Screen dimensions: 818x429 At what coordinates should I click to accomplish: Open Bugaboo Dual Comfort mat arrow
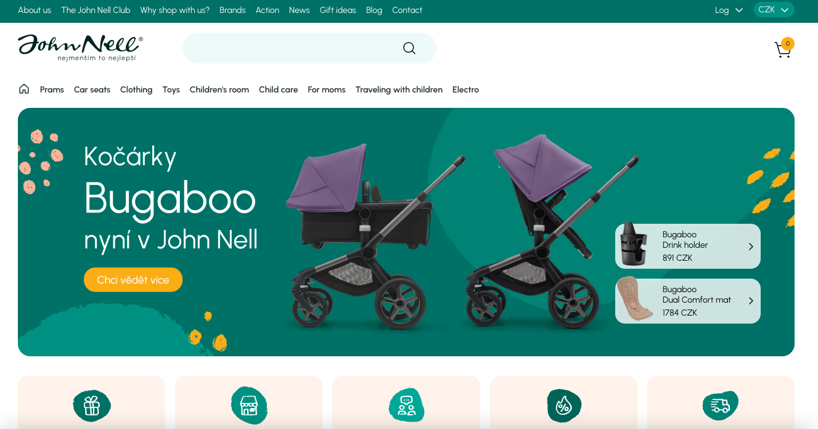[751, 301]
